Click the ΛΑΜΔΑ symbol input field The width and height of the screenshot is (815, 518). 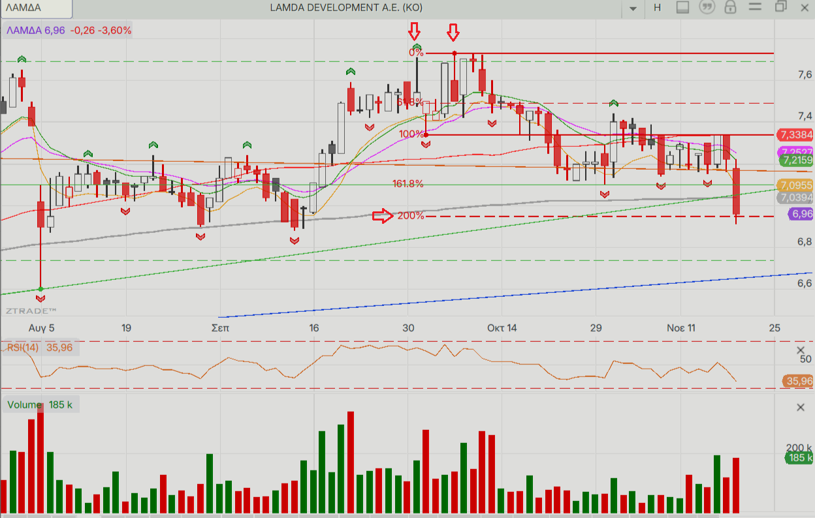[x=36, y=8]
